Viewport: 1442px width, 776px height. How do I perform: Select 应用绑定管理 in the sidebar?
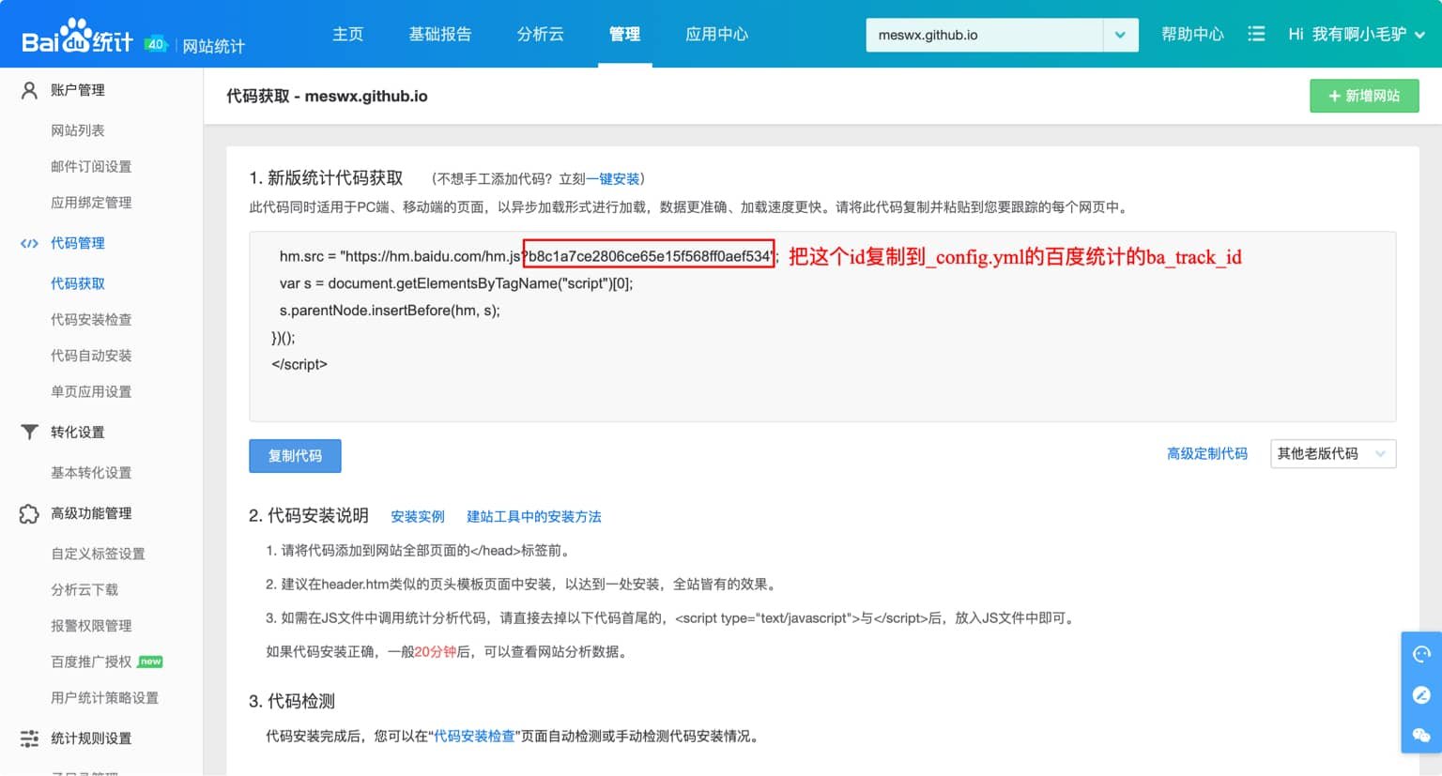(91, 203)
